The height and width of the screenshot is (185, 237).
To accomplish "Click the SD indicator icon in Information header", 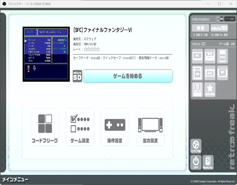I will [222, 19].
